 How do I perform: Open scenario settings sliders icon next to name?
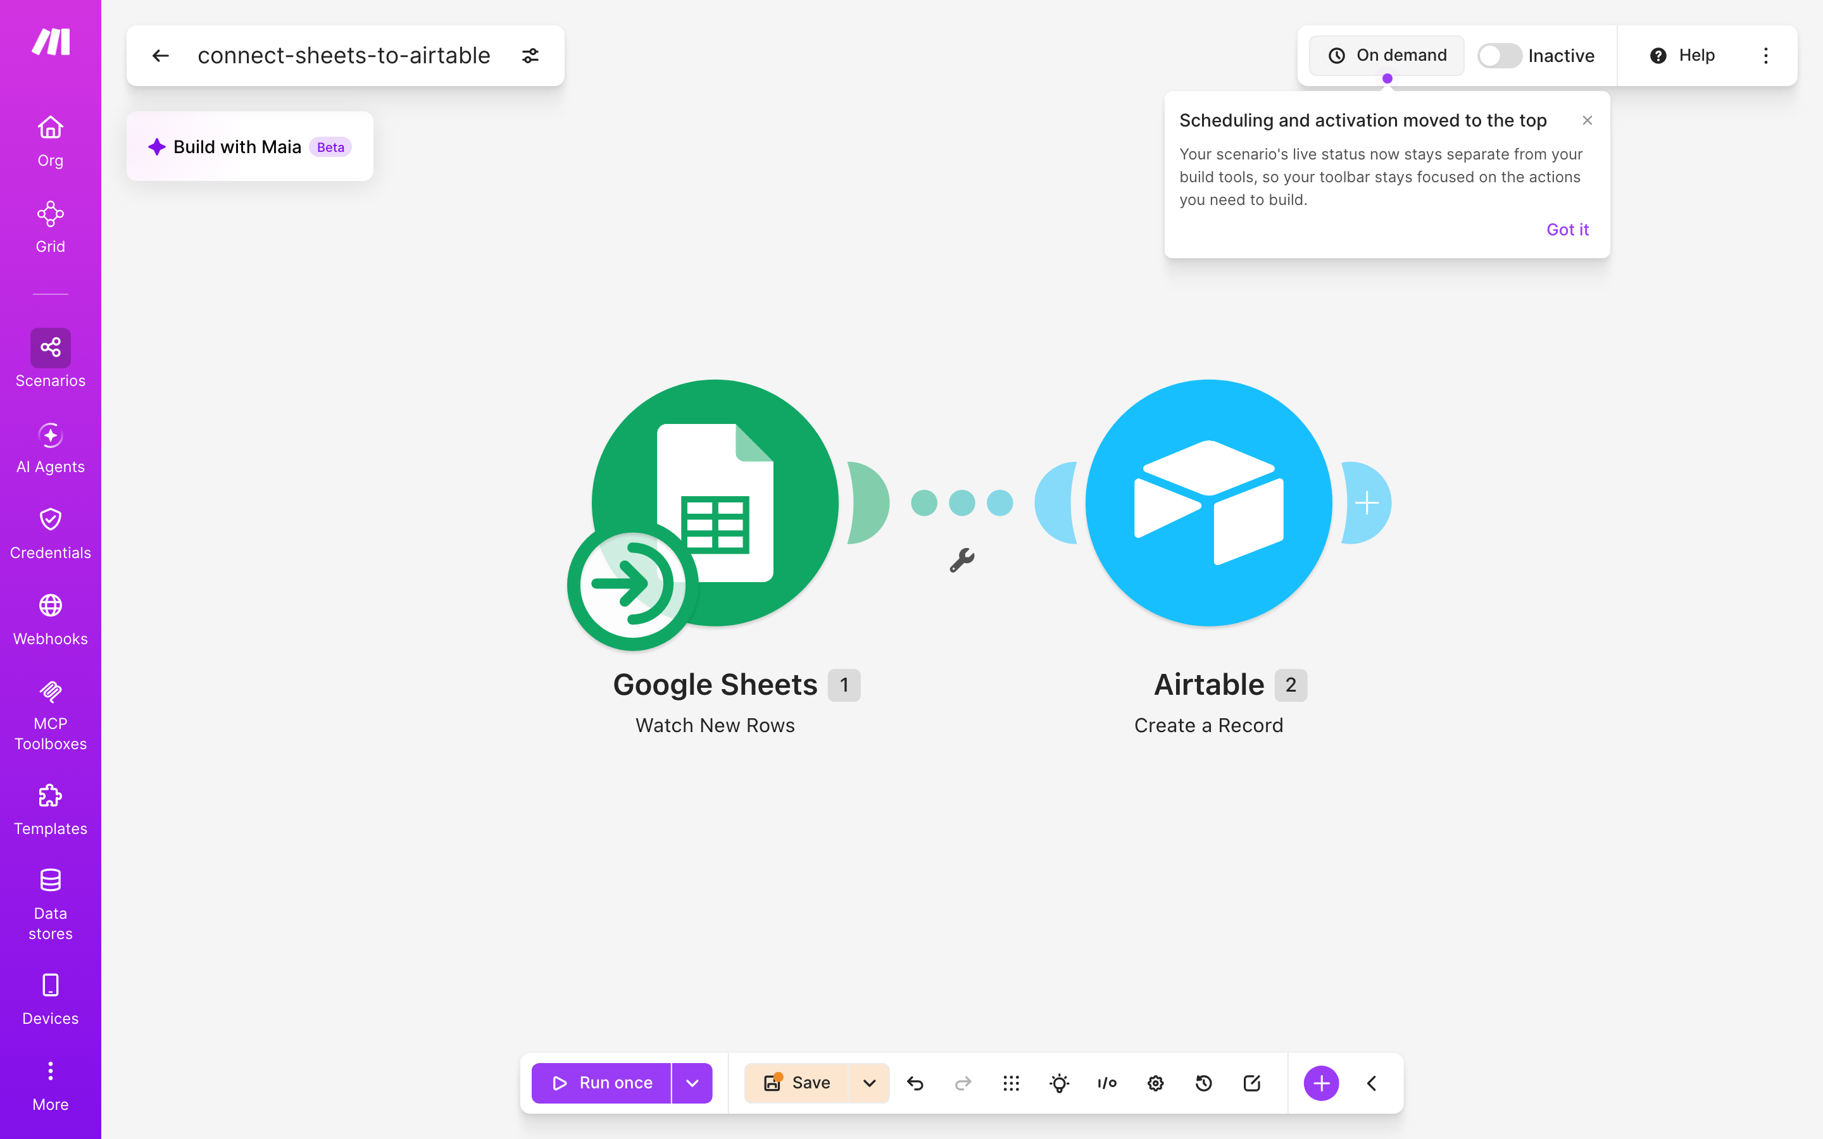[x=530, y=56]
